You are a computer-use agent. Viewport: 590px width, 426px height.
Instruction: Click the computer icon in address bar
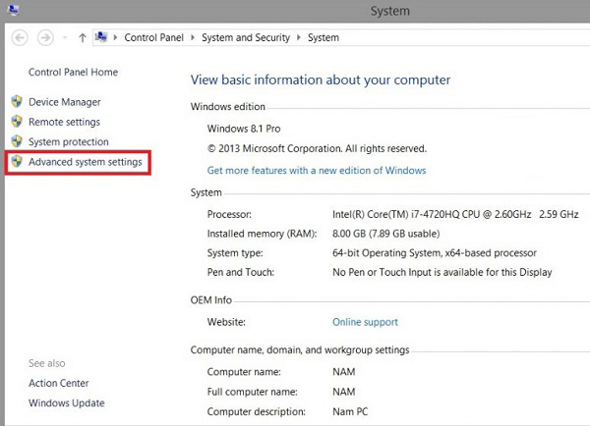(x=101, y=37)
